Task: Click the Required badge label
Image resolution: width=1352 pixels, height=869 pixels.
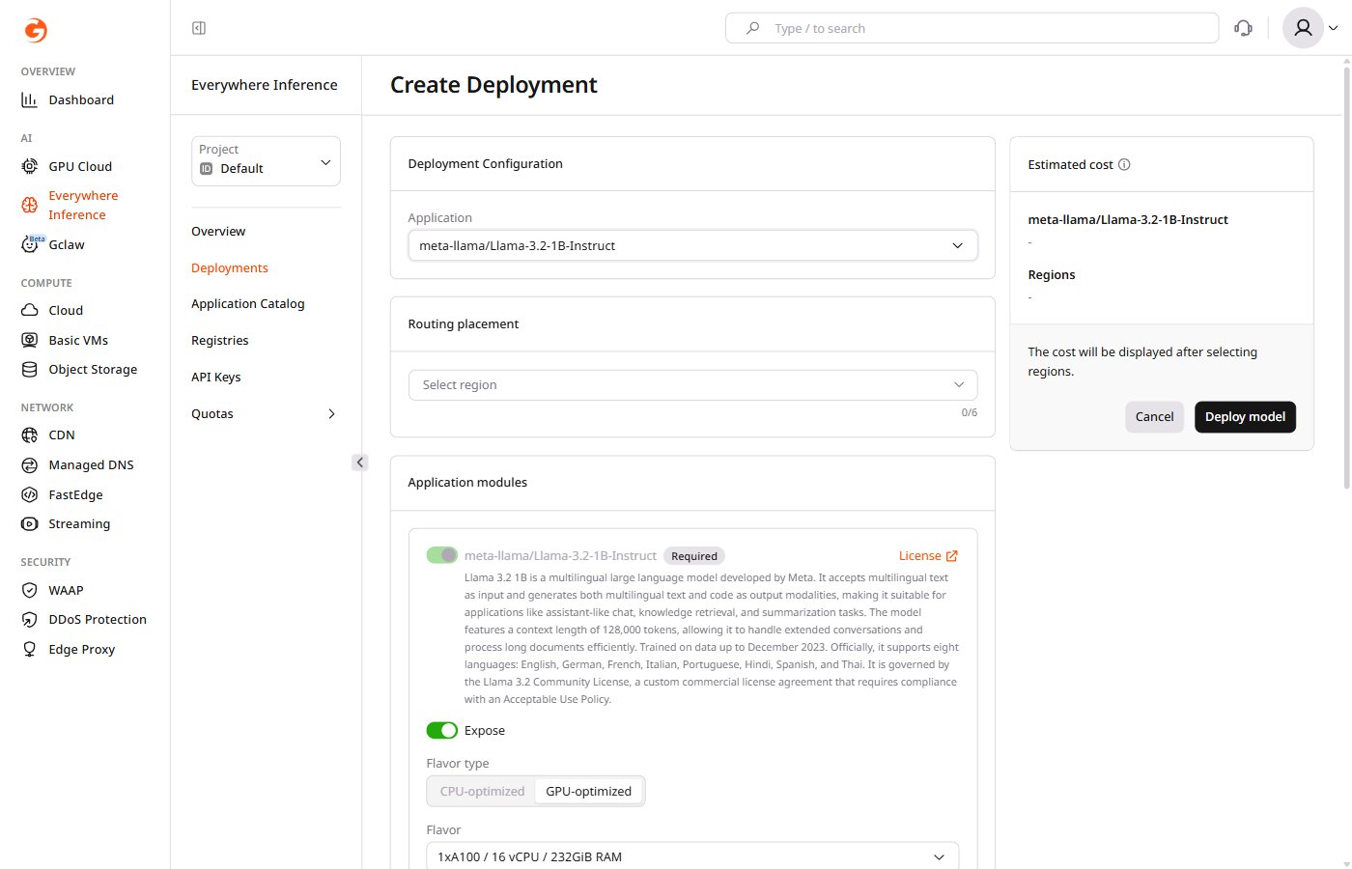Action: pyautogui.click(x=694, y=555)
